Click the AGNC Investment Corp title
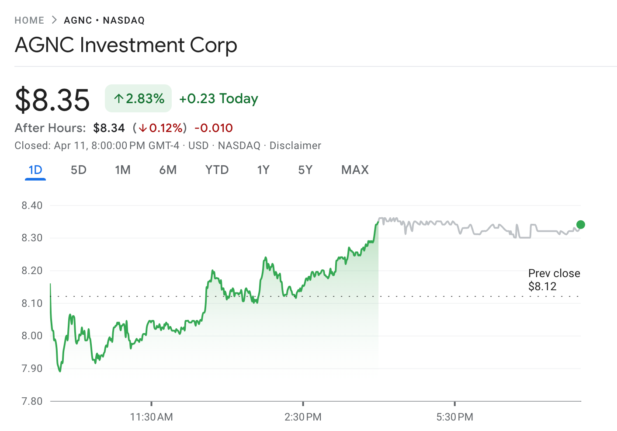This screenshot has height=431, width=617. [126, 45]
